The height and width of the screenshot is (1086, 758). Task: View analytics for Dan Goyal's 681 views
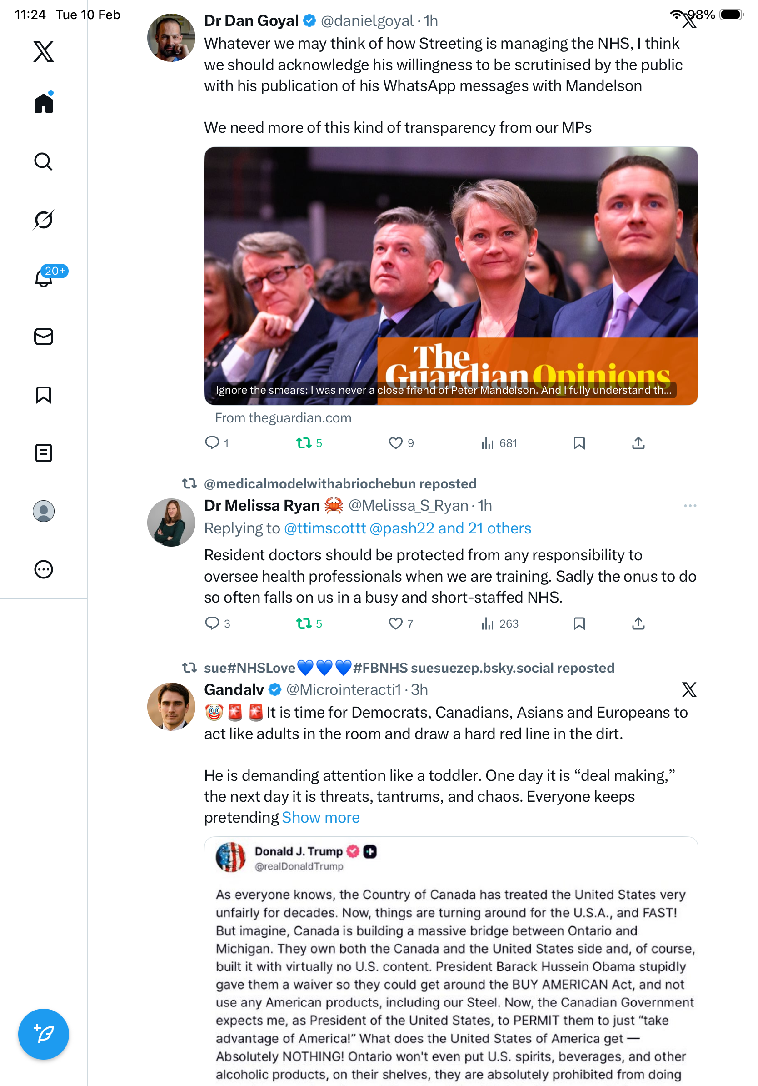[499, 443]
